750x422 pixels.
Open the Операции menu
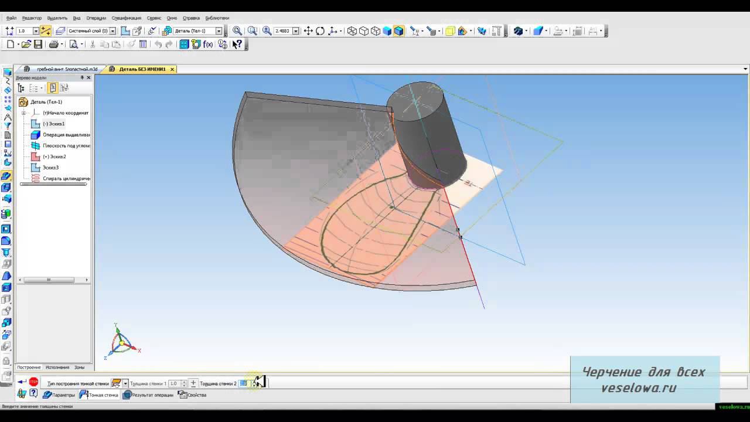tap(96, 18)
